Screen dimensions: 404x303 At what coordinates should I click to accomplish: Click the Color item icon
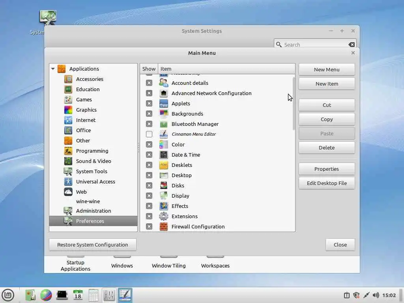164,144
